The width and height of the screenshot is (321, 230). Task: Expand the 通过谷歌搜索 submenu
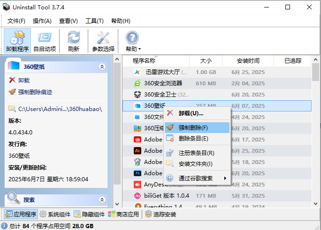[197, 178]
